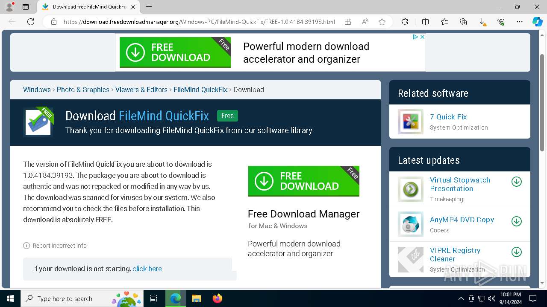
Task: Click the 'click here' download link
Action: 147,269
